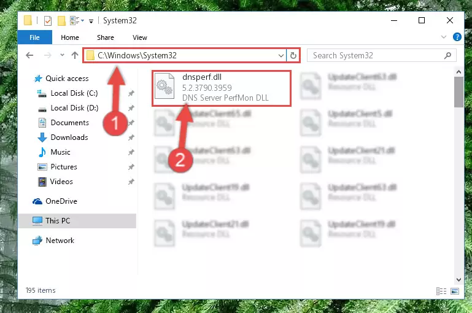This screenshot has width=472, height=313.
Task: Click the pin icon next to Videos
Action: 131,182
